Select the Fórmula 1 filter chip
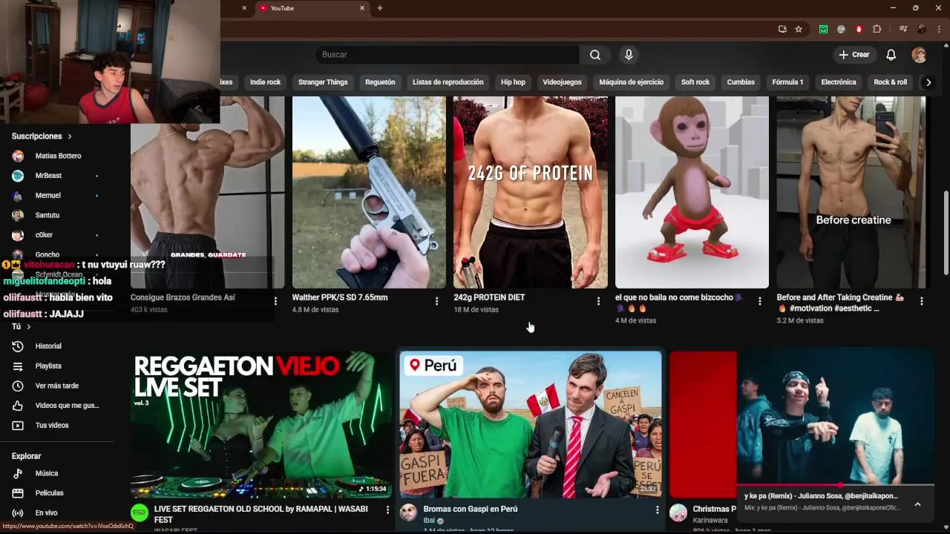Image resolution: width=950 pixels, height=534 pixels. pyautogui.click(x=787, y=82)
